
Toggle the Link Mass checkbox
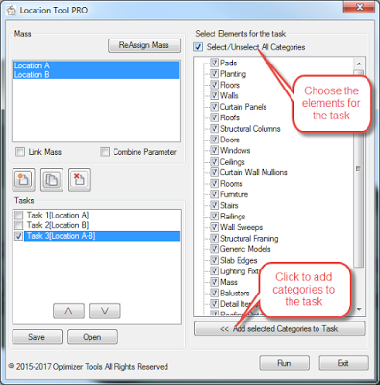(20, 152)
